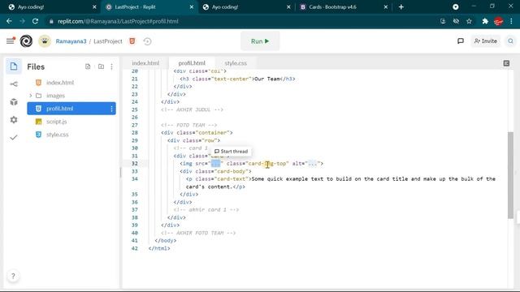Click the search magnifier icon
The height and width of the screenshot is (292, 520).
(510, 41)
